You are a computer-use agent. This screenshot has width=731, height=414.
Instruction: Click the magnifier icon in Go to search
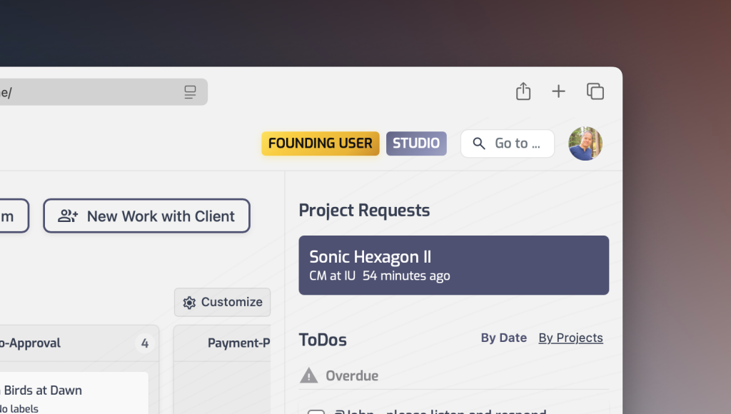click(479, 143)
